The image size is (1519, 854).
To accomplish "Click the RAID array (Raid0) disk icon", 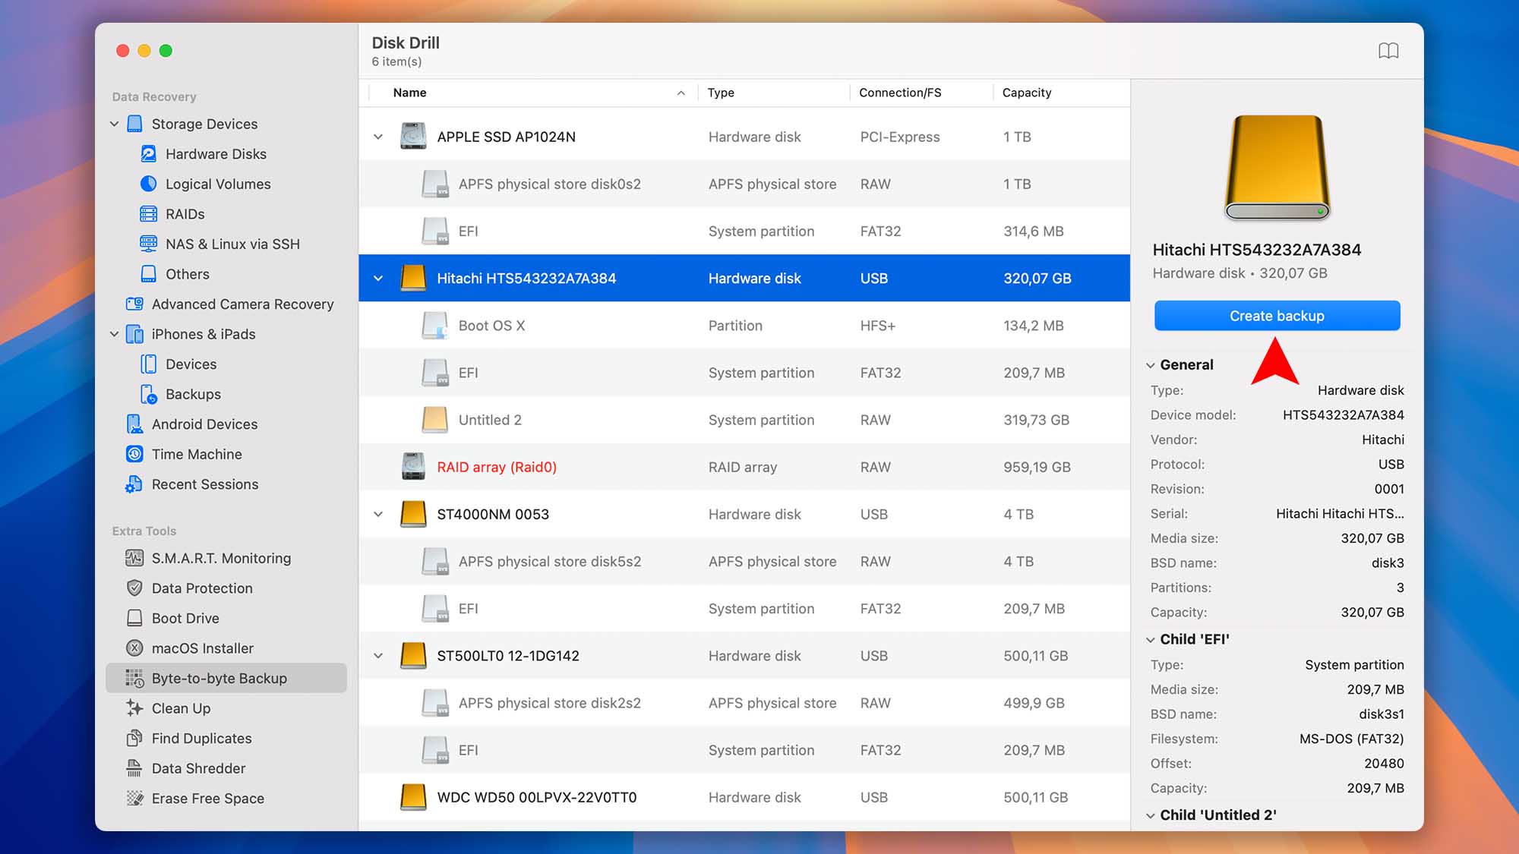I will point(413,467).
